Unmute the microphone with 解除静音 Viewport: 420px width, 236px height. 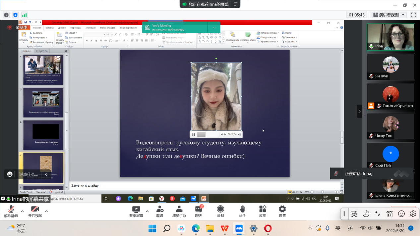pyautogui.click(x=11, y=211)
